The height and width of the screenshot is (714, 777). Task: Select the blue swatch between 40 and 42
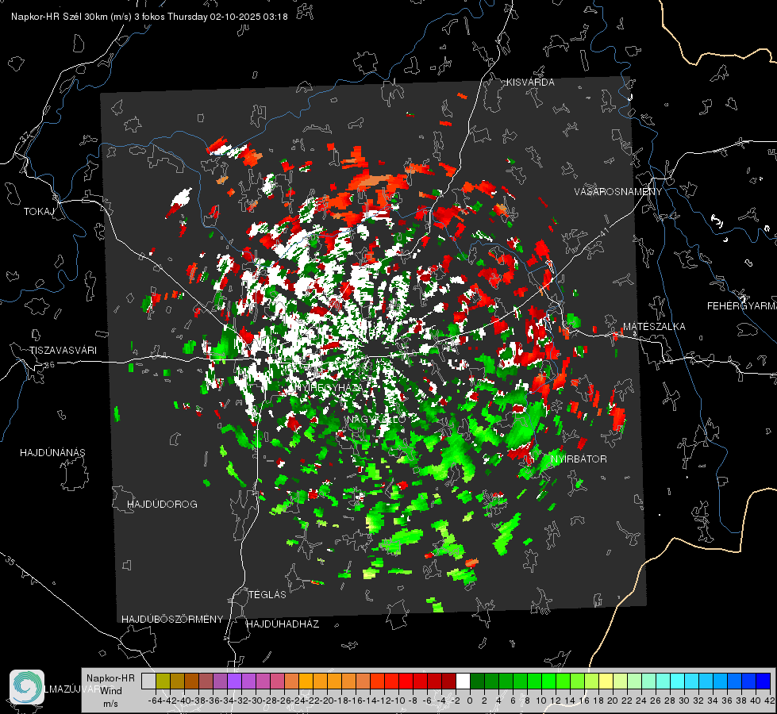(764, 681)
